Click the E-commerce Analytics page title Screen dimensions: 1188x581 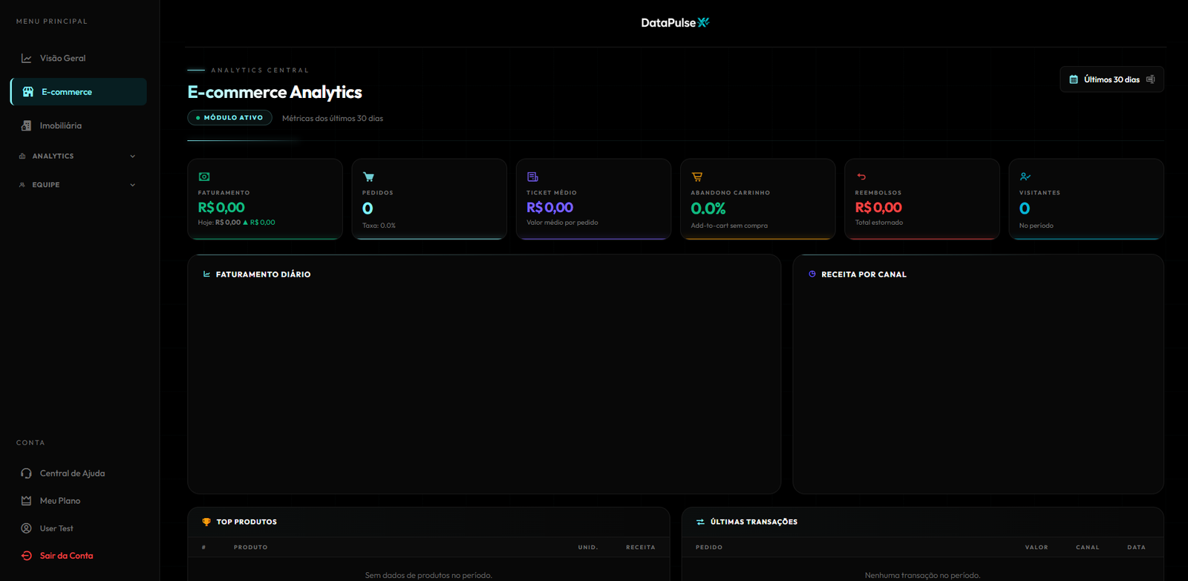pyautogui.click(x=275, y=92)
